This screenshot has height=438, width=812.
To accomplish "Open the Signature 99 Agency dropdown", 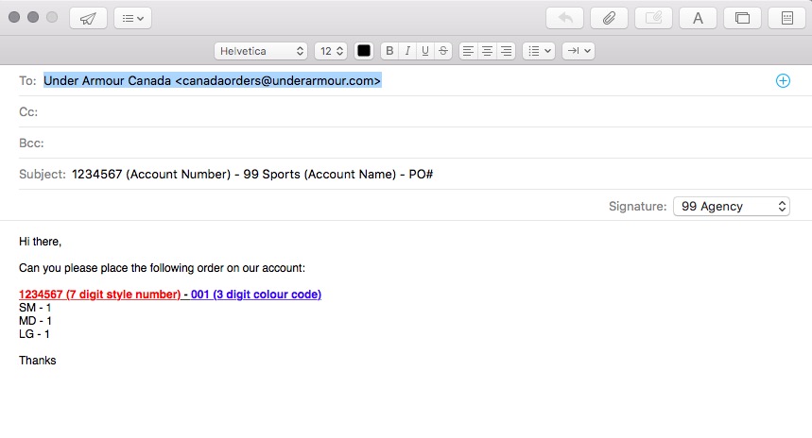I will (732, 207).
